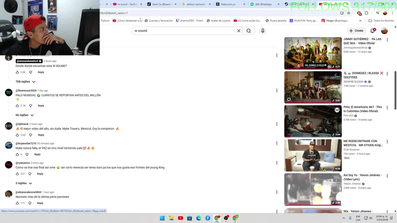Open options menu for @DjDiveck comment
397x223 pixels.
(277, 124)
